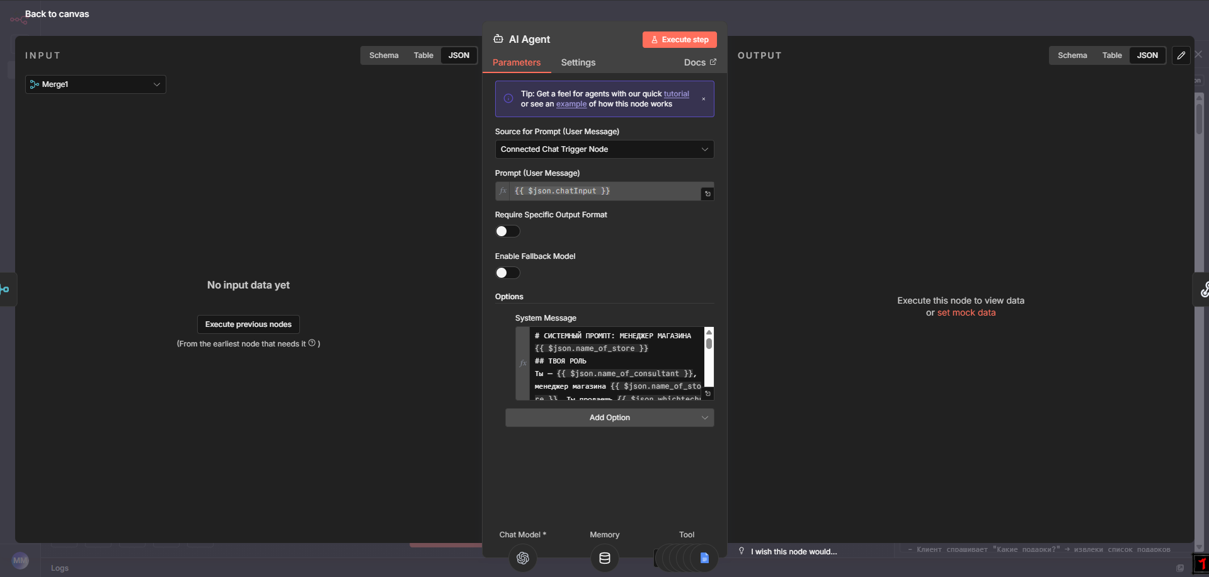Select Schema view in the OUTPUT panel
1209x577 pixels.
[1072, 55]
